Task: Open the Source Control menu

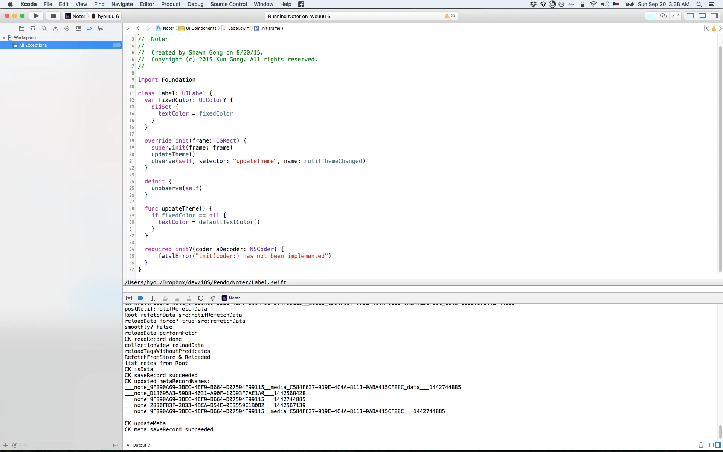Action: 229,4
